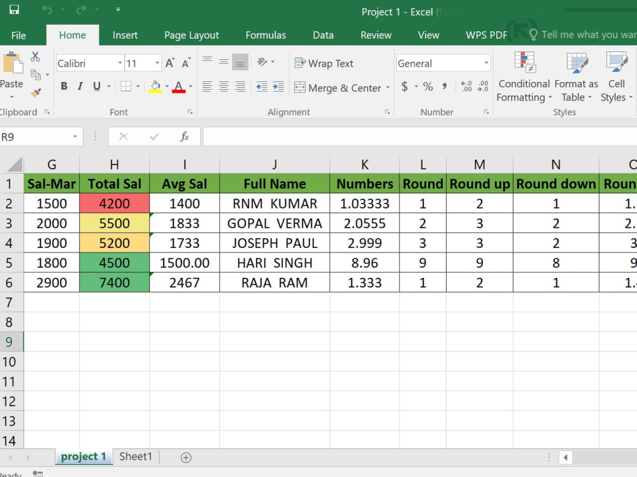The height and width of the screenshot is (477, 637).
Task: Apply Comma style
Action: pyautogui.click(x=445, y=86)
